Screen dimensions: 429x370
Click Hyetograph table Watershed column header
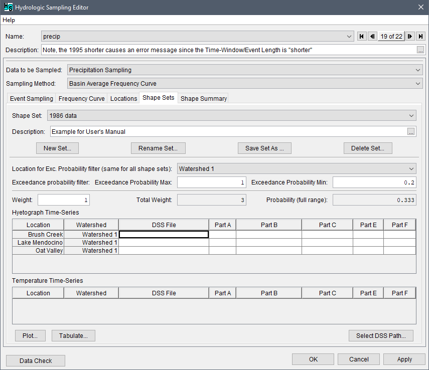91,225
